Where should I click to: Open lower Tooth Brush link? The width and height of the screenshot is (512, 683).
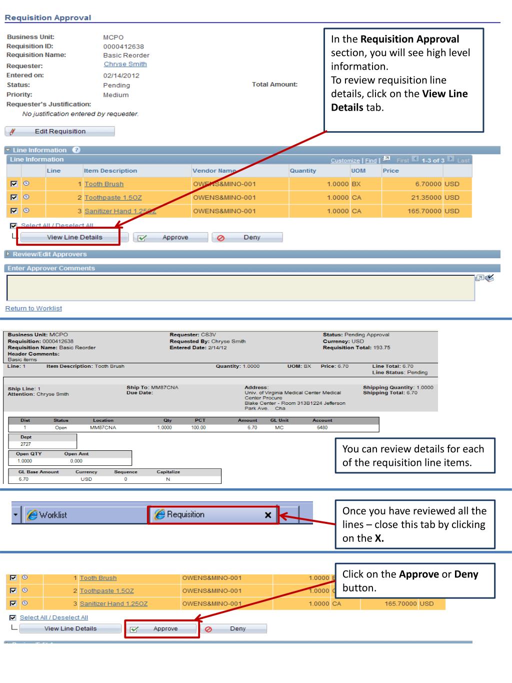98,578
